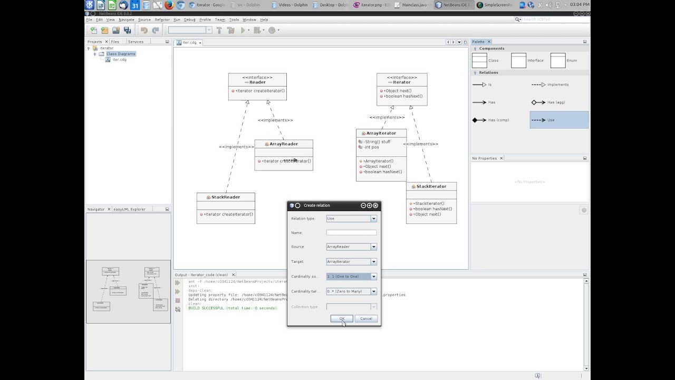Switch to the easyUML Explorer tab
This screenshot has height=380, width=675.
click(130, 210)
